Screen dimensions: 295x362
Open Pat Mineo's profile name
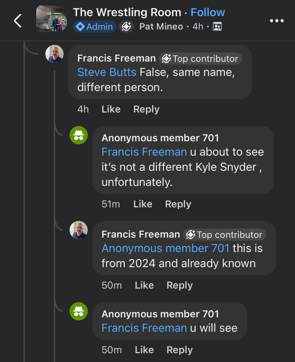(x=161, y=27)
